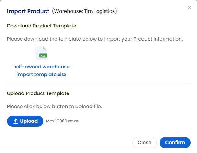
Task: Click the horizontal divider between sections
Action: (x=99, y=84)
